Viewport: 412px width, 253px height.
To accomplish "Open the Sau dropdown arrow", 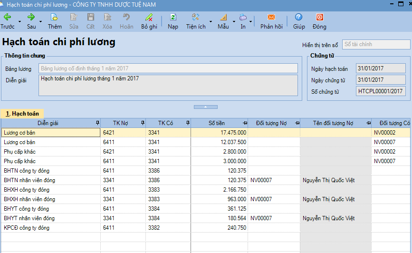I will (40, 21).
